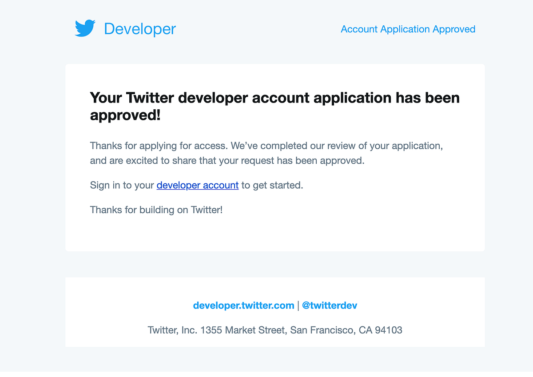This screenshot has height=377, width=533.
Task: Click the Twitter bird logo
Action: (85, 28)
